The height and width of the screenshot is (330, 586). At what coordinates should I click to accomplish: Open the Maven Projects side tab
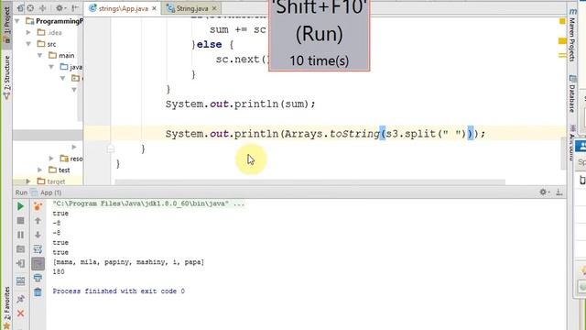pyautogui.click(x=572, y=36)
